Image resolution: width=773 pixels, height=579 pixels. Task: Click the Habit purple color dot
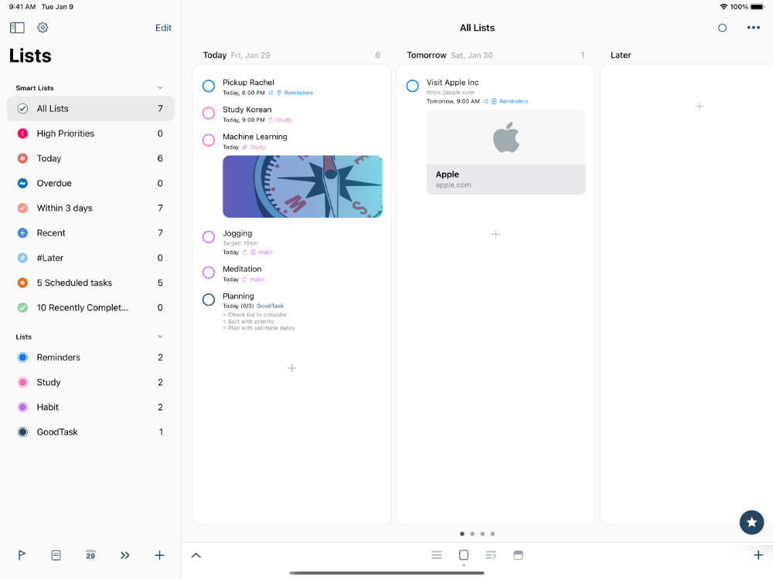pyautogui.click(x=22, y=407)
